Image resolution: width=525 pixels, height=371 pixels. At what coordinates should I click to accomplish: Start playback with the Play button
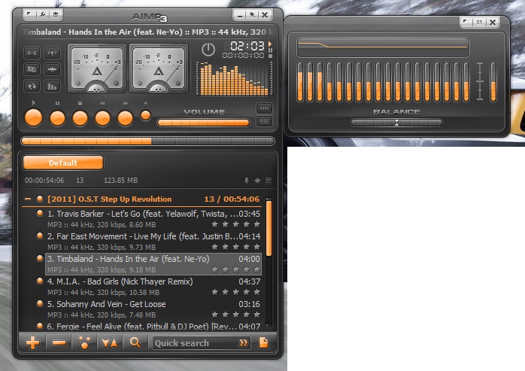34,117
